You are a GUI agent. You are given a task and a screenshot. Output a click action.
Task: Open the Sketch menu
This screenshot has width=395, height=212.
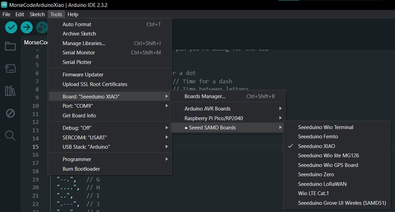coord(37,14)
